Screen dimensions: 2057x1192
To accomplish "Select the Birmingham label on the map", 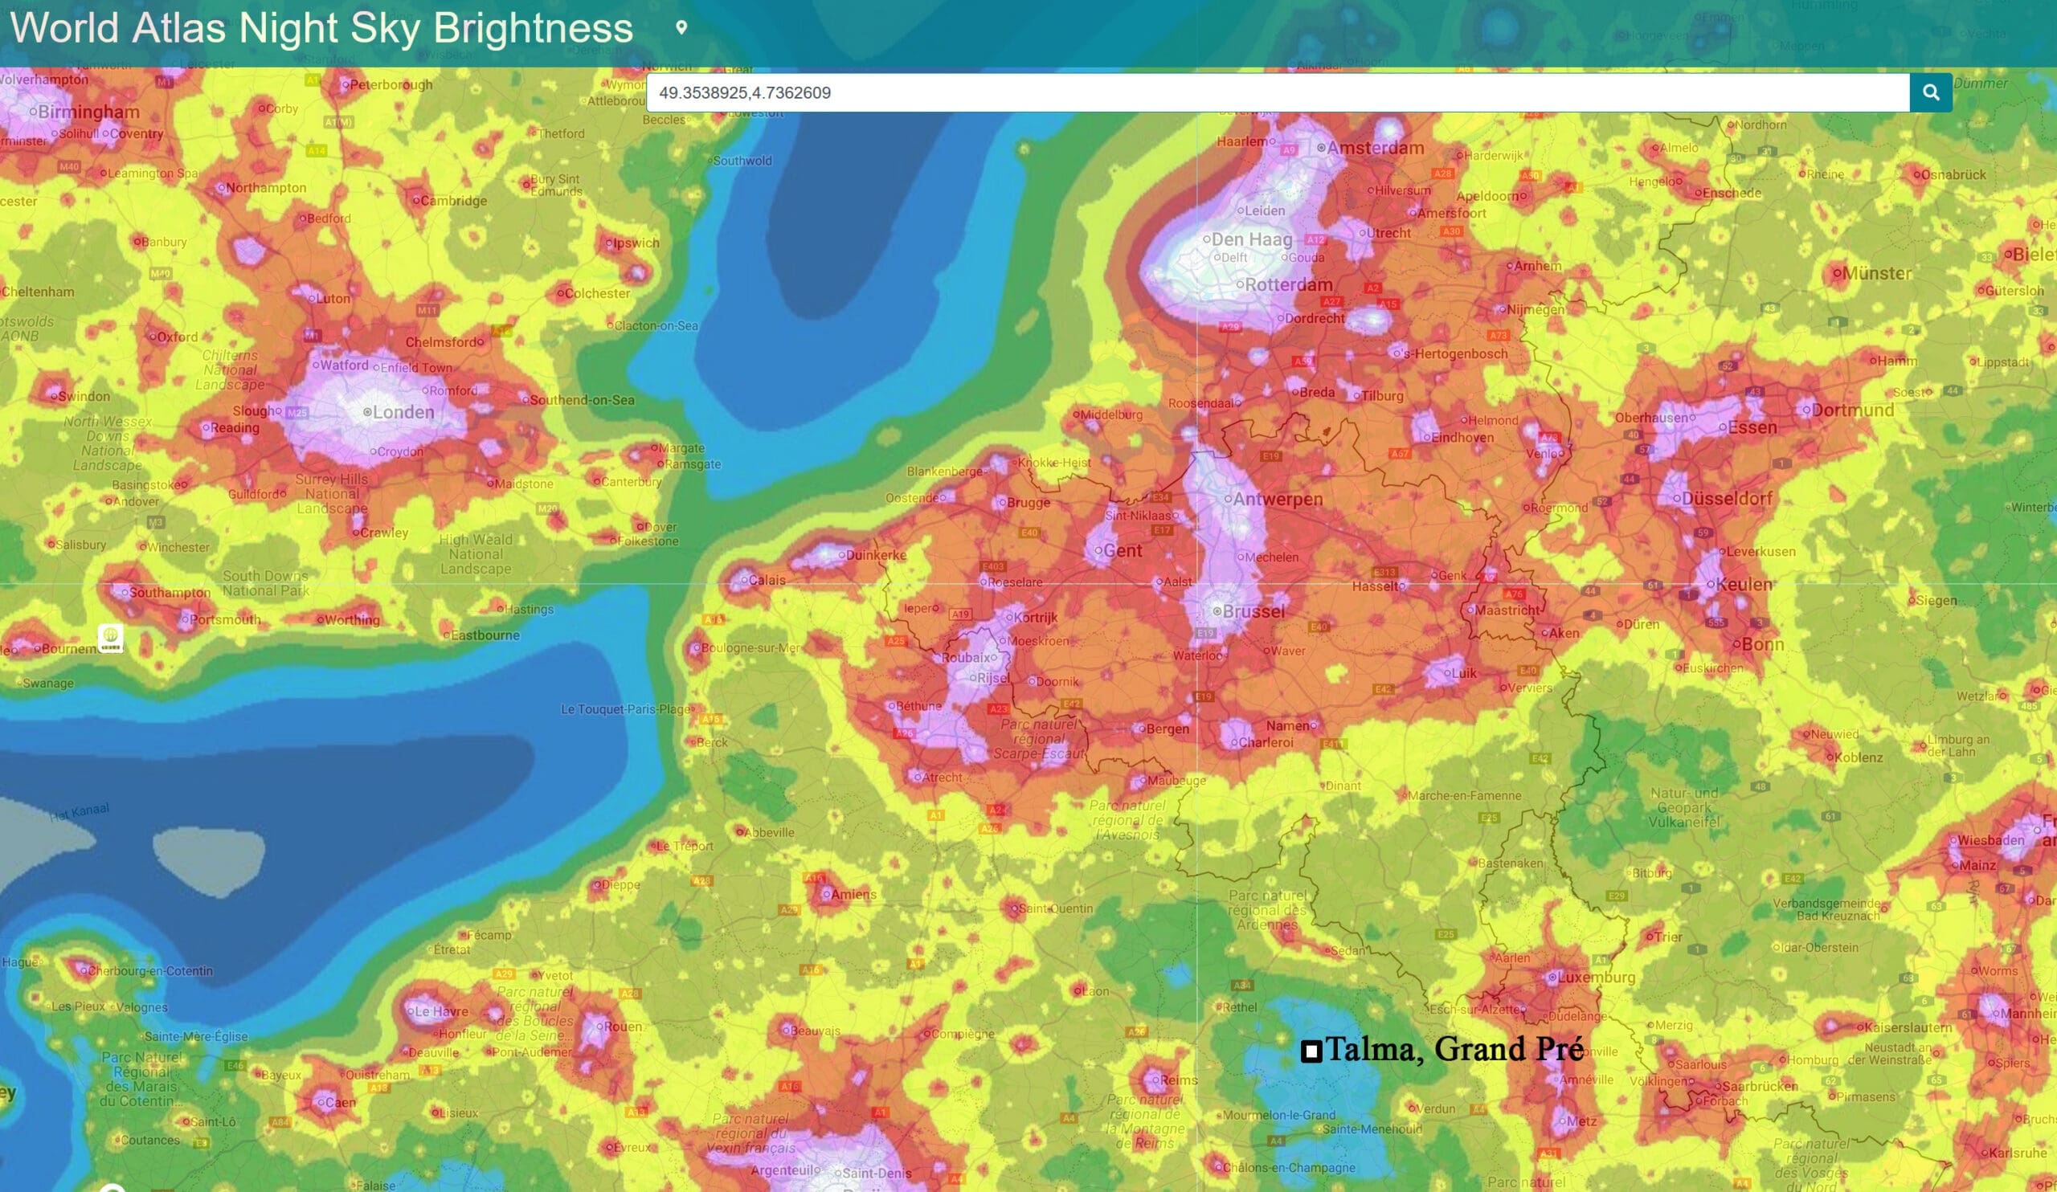I will click(x=89, y=112).
